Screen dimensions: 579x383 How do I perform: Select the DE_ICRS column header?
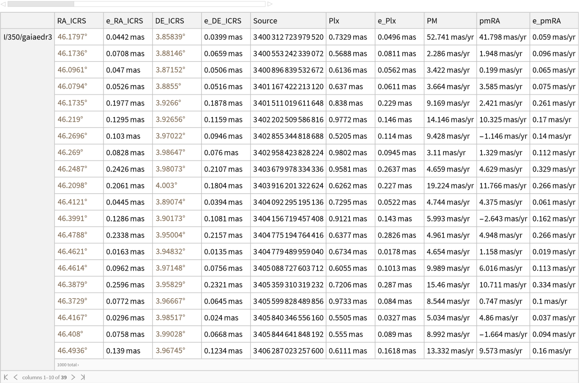(x=169, y=21)
